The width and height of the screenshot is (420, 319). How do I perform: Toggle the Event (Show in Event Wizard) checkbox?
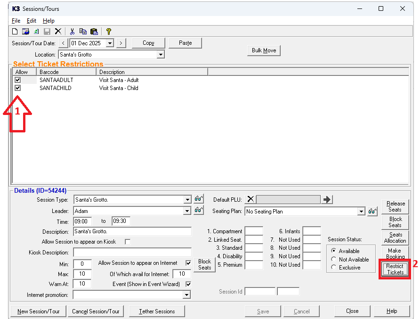point(188,284)
